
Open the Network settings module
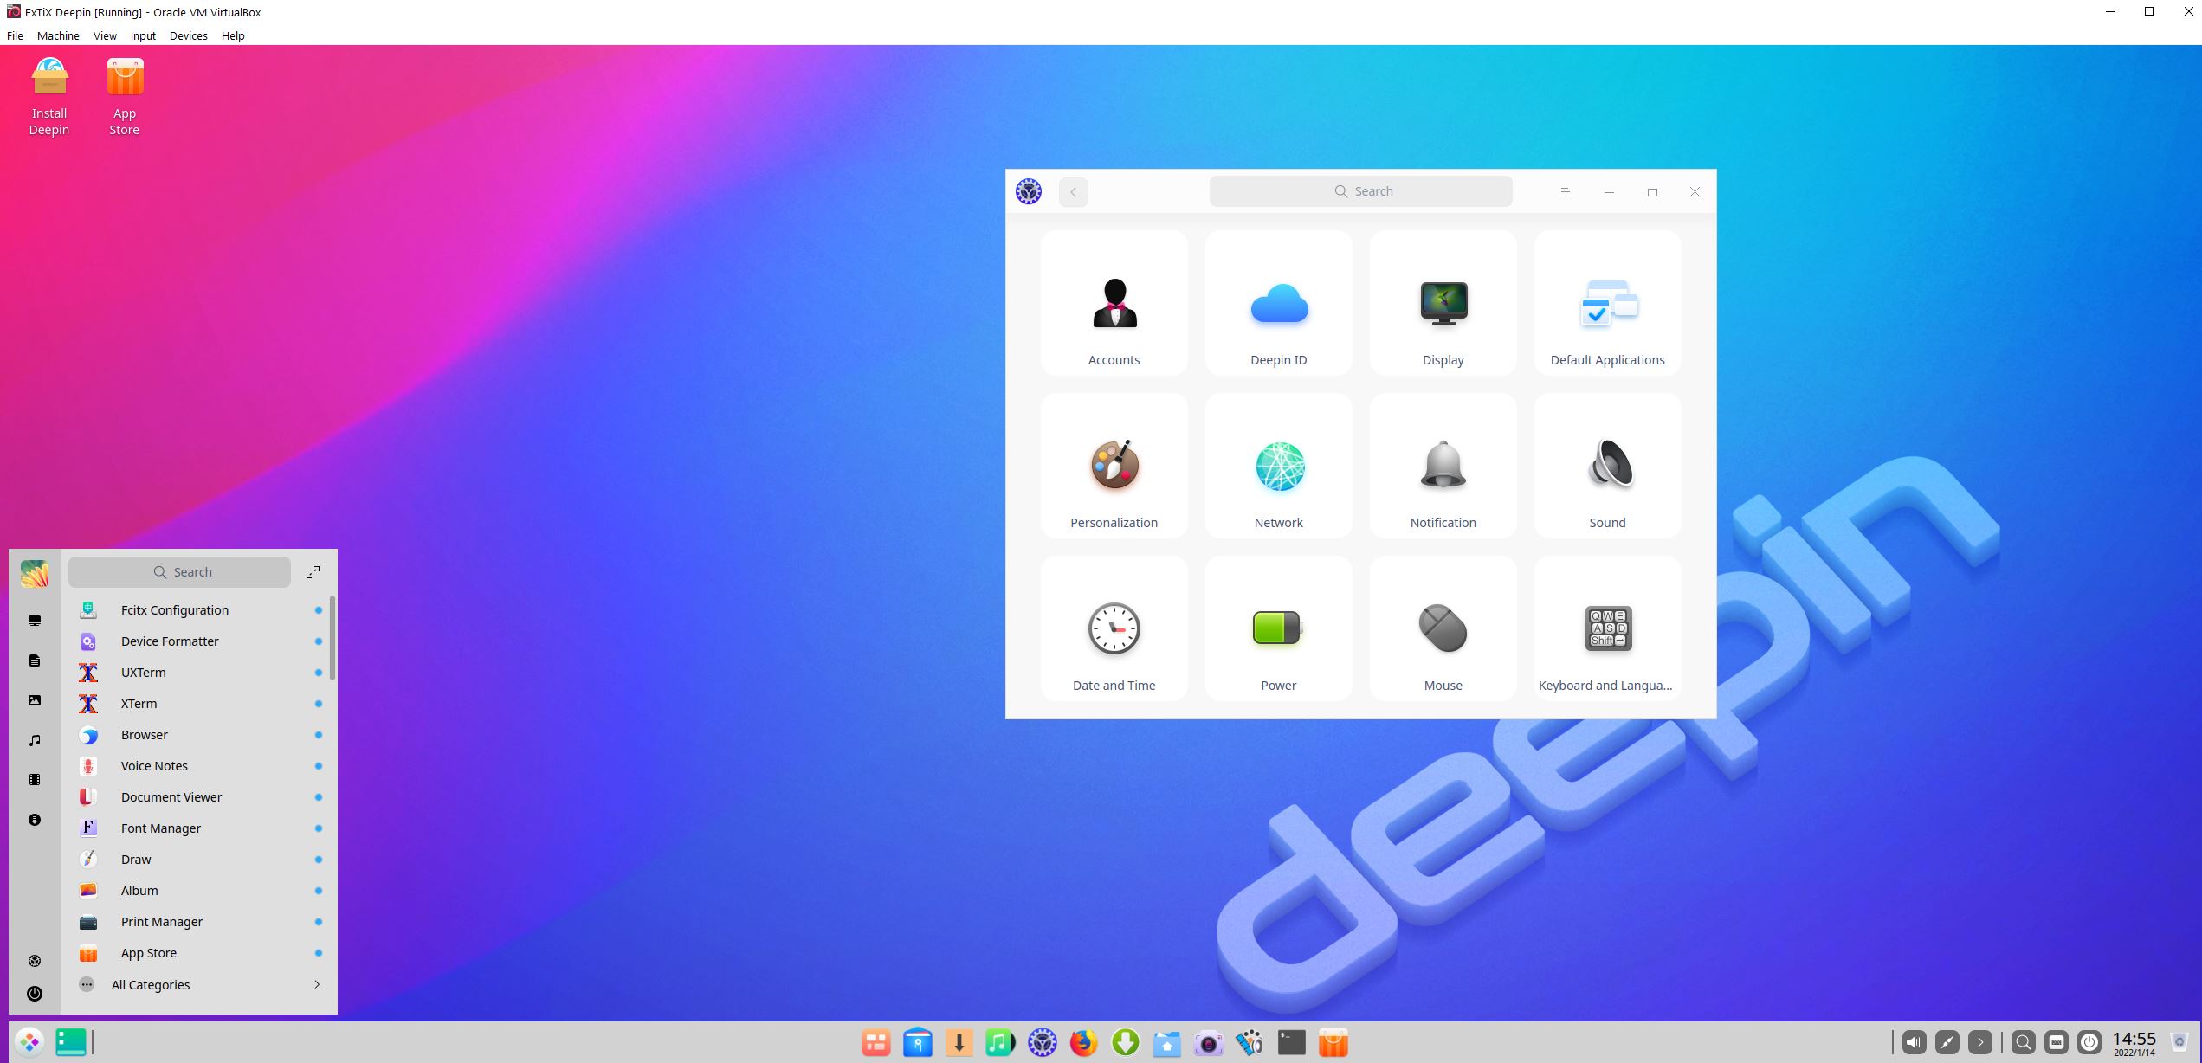pyautogui.click(x=1278, y=466)
